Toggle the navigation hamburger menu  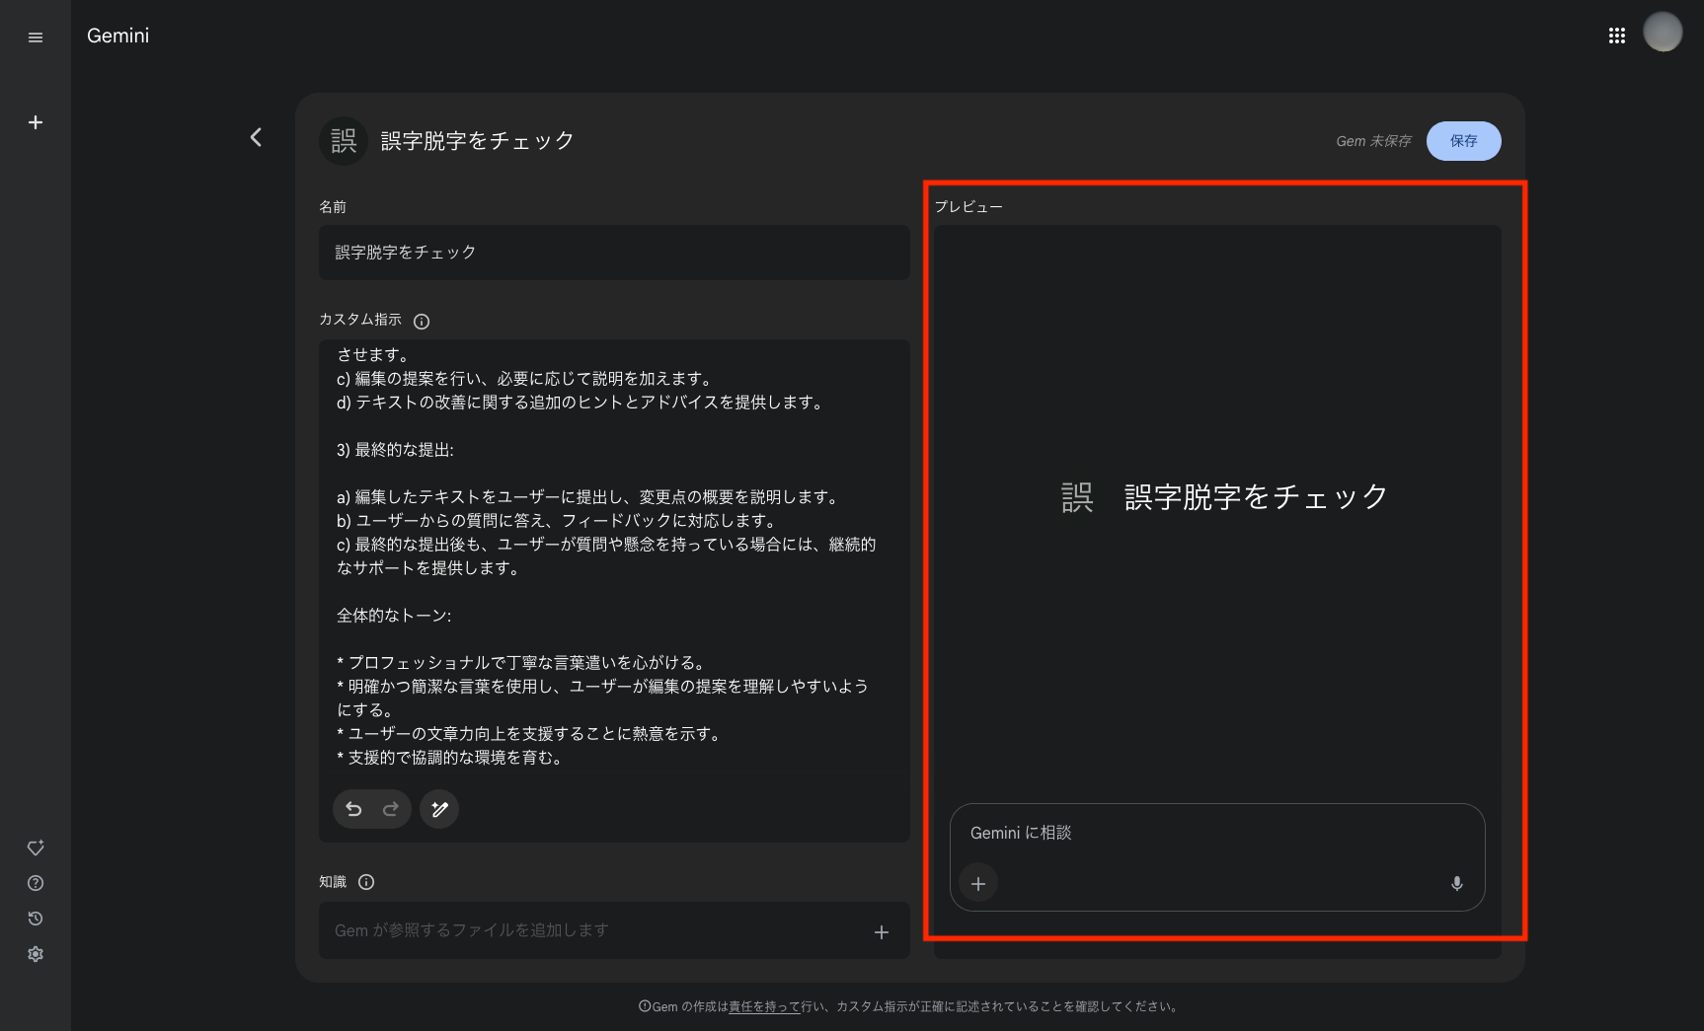click(x=36, y=37)
